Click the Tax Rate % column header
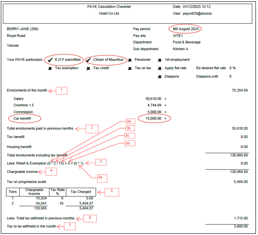 pyautogui.click(x=57, y=192)
